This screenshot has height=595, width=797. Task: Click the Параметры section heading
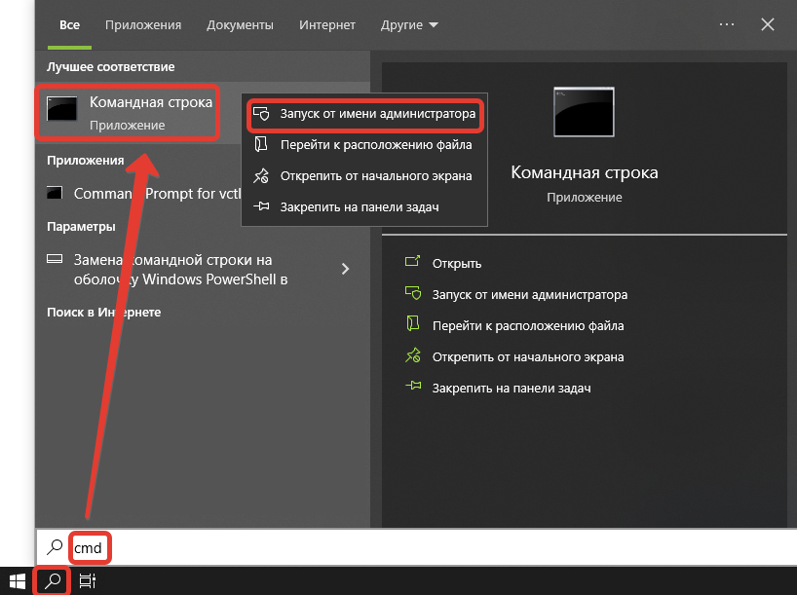tap(81, 226)
